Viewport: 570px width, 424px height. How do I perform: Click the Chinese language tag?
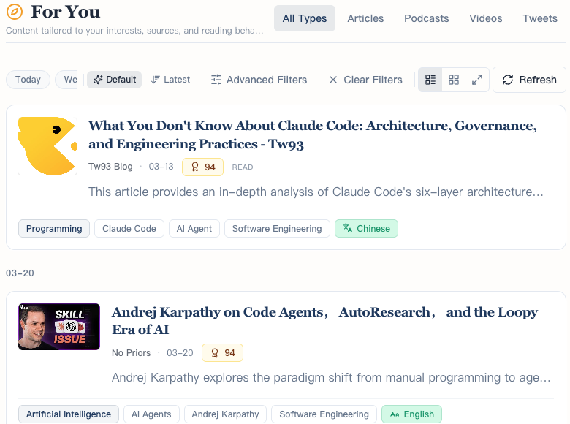(x=366, y=229)
